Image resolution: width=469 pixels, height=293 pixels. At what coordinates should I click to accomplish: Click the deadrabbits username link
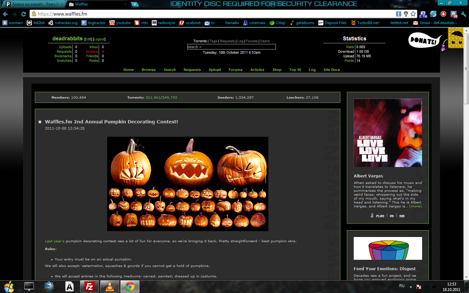tap(67, 38)
